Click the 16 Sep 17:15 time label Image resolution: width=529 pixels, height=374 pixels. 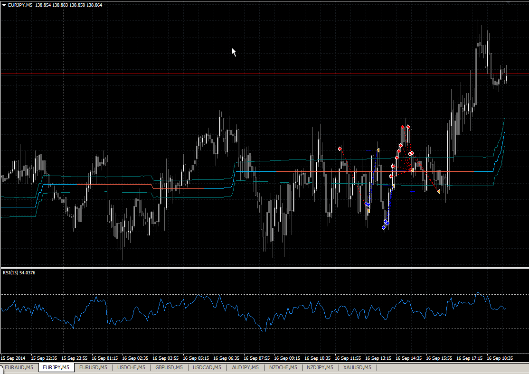pos(469,358)
